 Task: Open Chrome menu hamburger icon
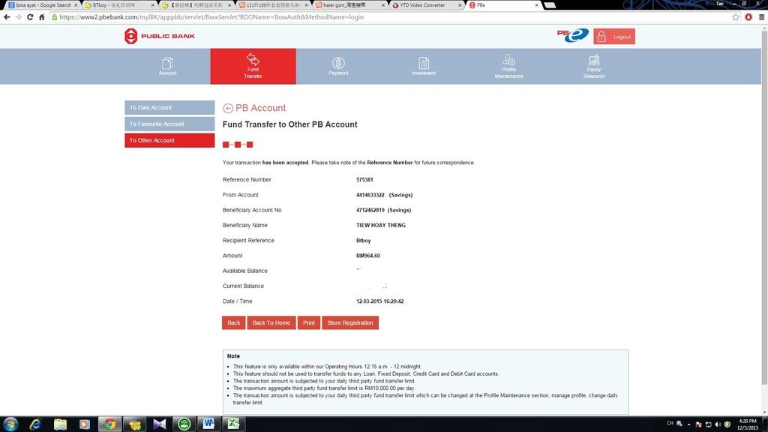pyautogui.click(x=760, y=17)
